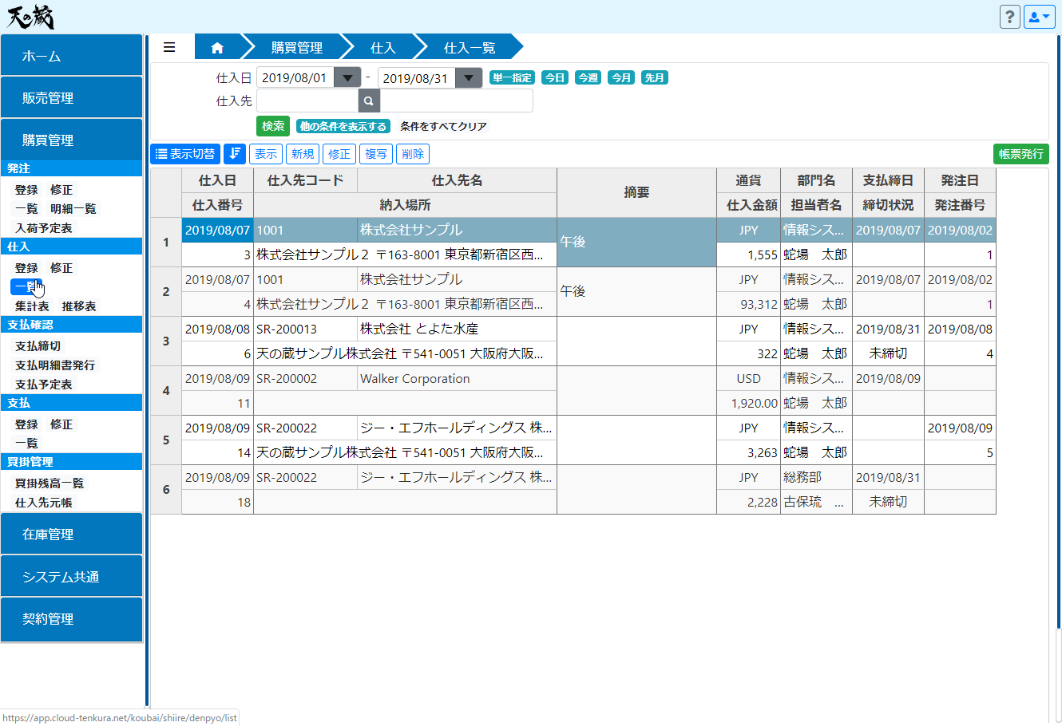
Task: Set date range to 今日
Action: point(554,77)
